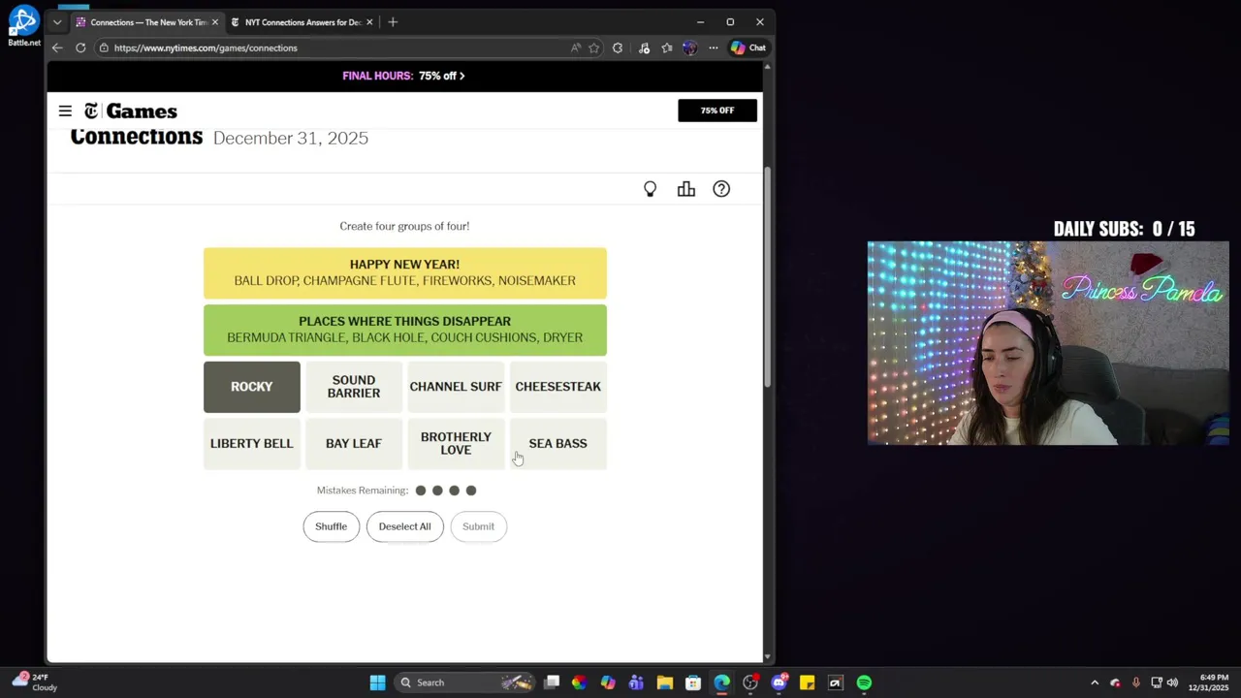The width and height of the screenshot is (1241, 698).
Task: Open the browser extensions puzzle icon
Action: pyautogui.click(x=618, y=48)
